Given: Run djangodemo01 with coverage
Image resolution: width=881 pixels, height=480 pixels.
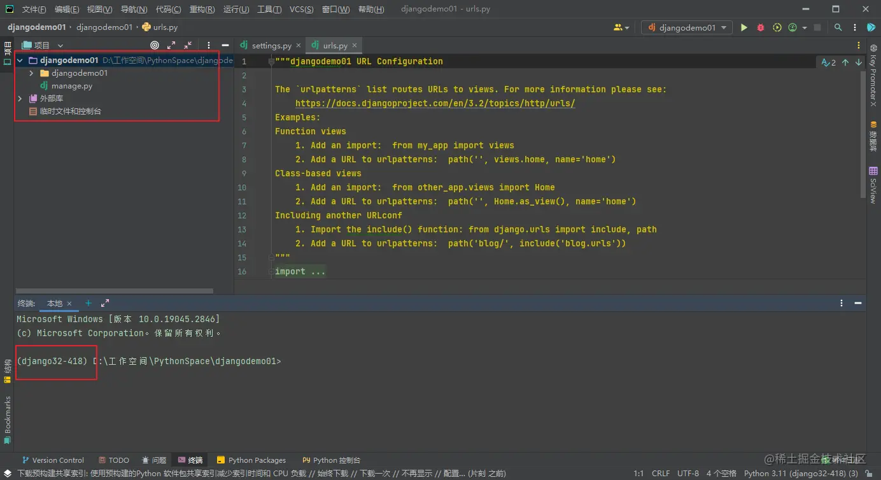Looking at the screenshot, I should [x=777, y=27].
